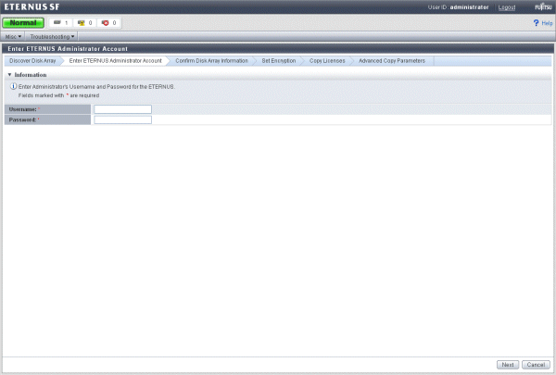Click the Next button
Screen dimensions: 556x375
click(x=508, y=365)
